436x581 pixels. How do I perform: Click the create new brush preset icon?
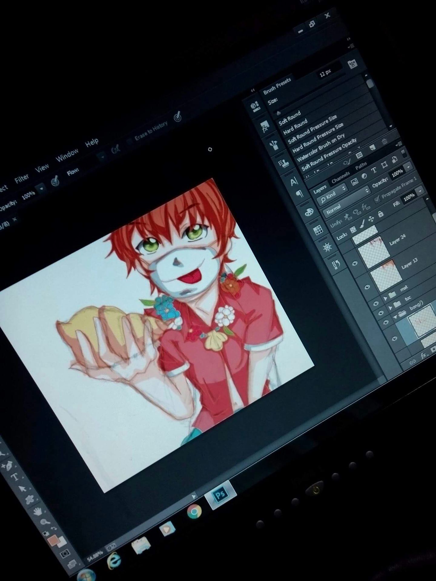pos(372,147)
